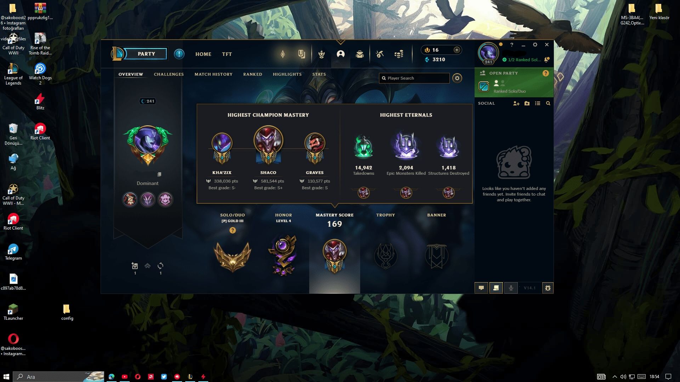680x382 pixels.
Task: Add a friend in the Social panel
Action: [x=516, y=103]
